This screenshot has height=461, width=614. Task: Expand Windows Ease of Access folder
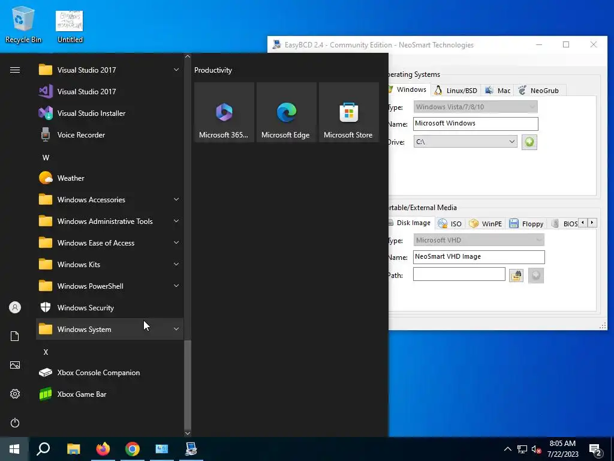pos(110,243)
